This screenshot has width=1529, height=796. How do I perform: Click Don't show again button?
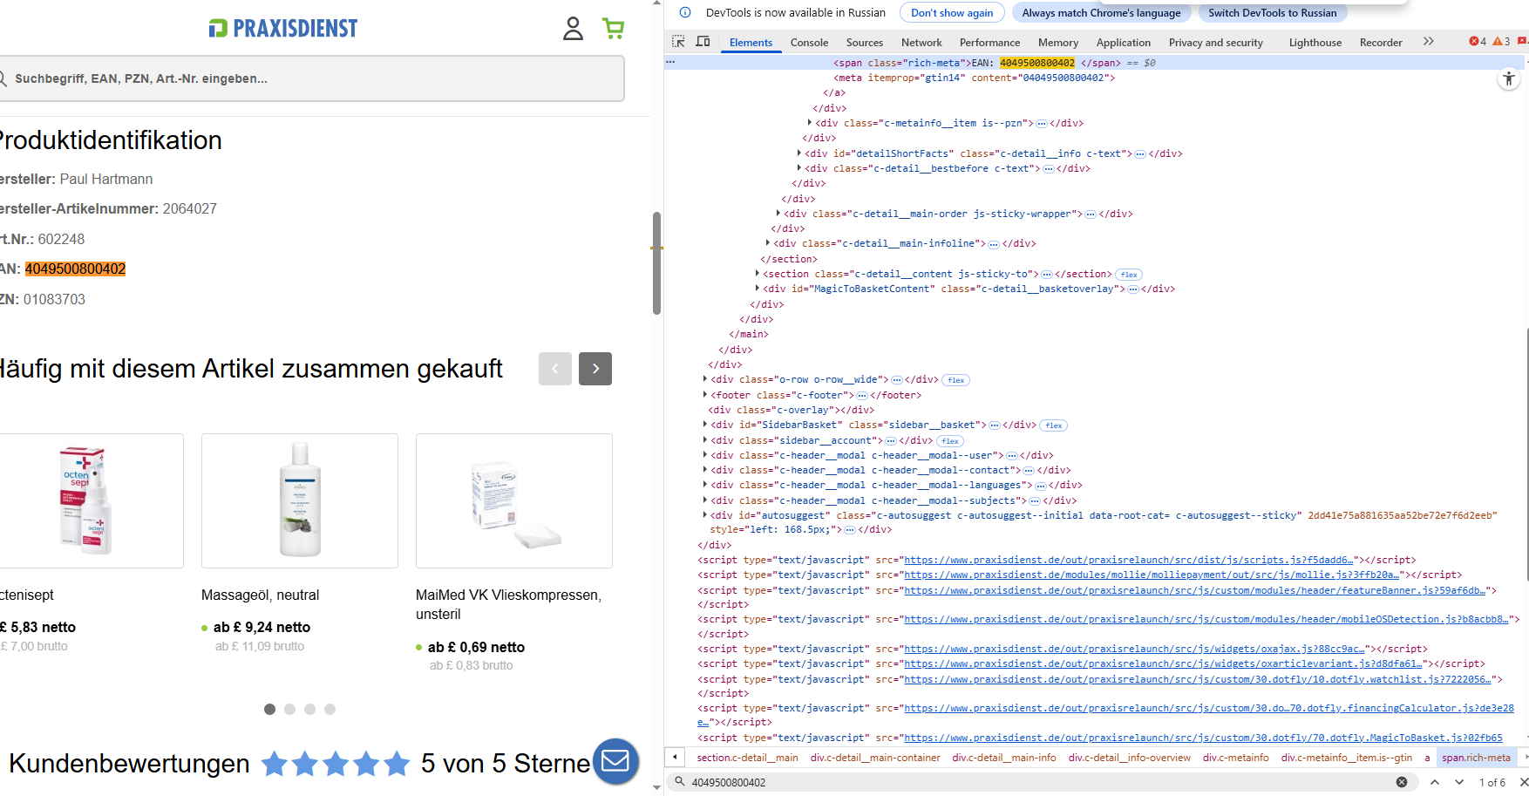[952, 13]
